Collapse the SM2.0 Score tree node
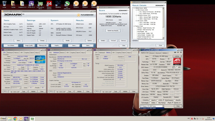This screenshot has width=215, height=121. 136,10
